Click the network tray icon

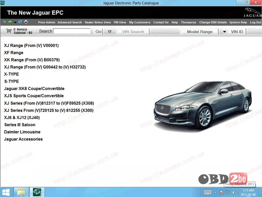pyautogui.click(x=228, y=192)
